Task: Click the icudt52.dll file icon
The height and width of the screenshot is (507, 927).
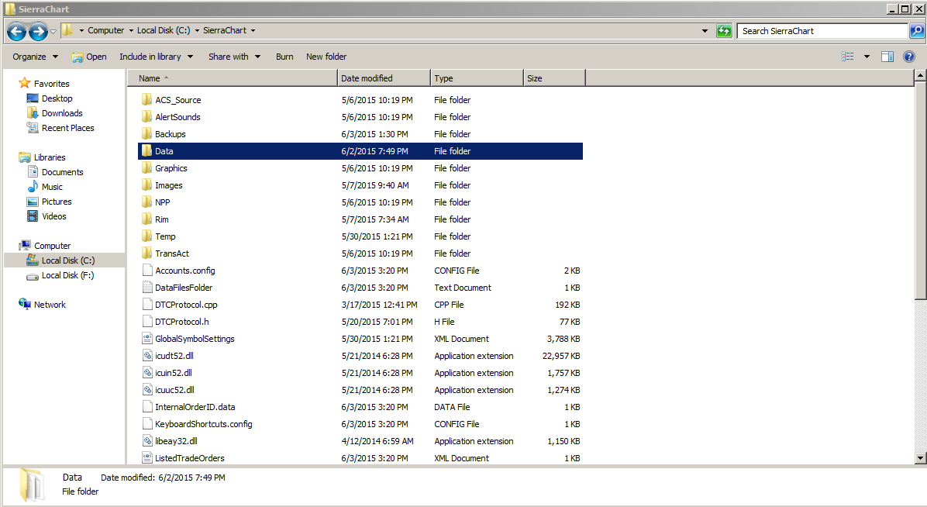Action: click(x=147, y=356)
